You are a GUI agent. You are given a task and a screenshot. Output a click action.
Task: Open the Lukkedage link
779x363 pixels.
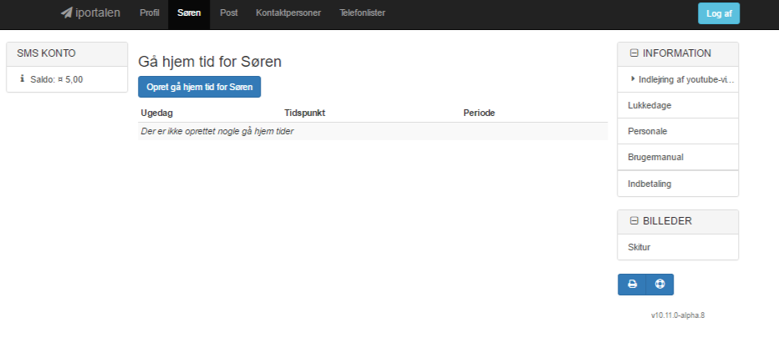pyautogui.click(x=678, y=106)
